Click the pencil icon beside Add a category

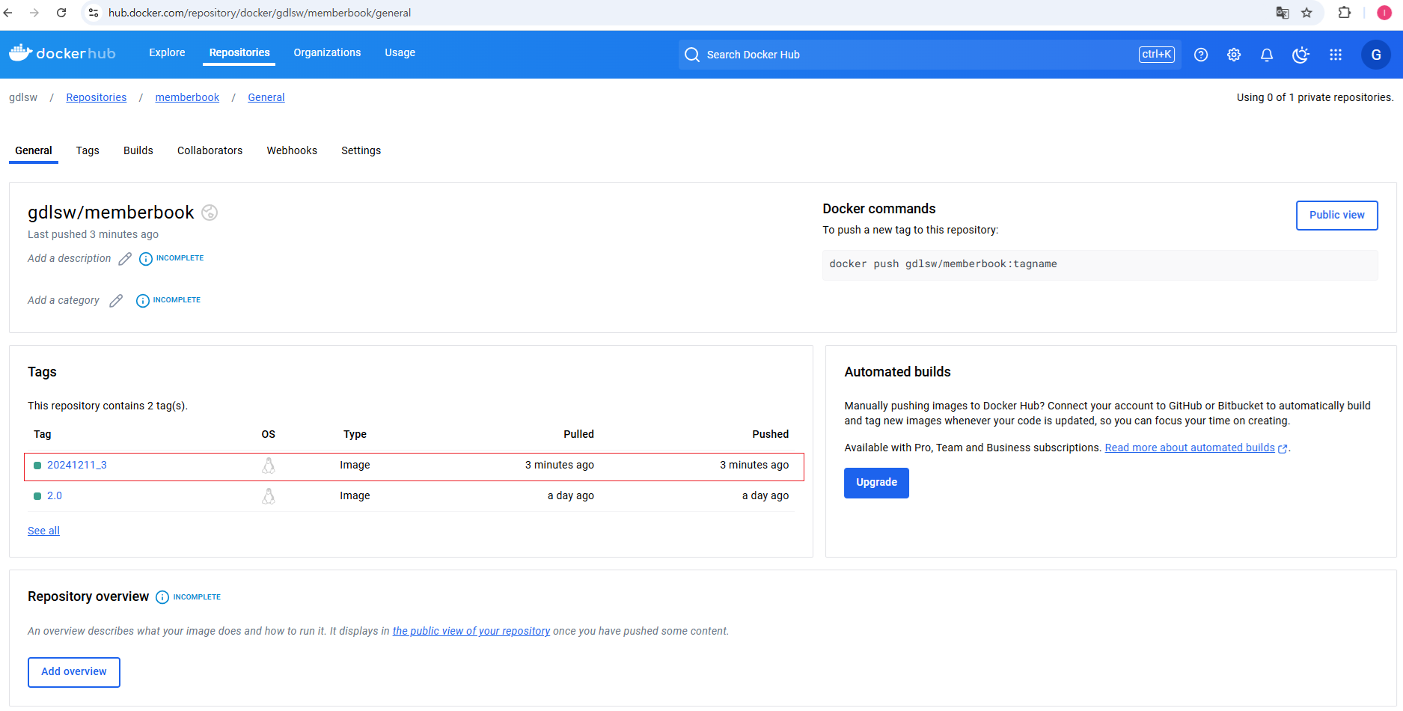[116, 301]
